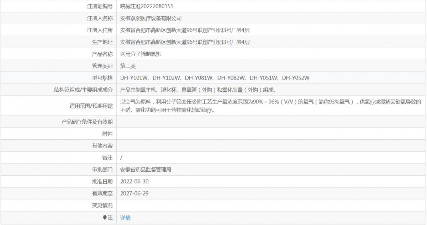Click the 管理类别 label
Image resolution: width=427 pixels, height=225 pixels.
[x=102, y=66]
